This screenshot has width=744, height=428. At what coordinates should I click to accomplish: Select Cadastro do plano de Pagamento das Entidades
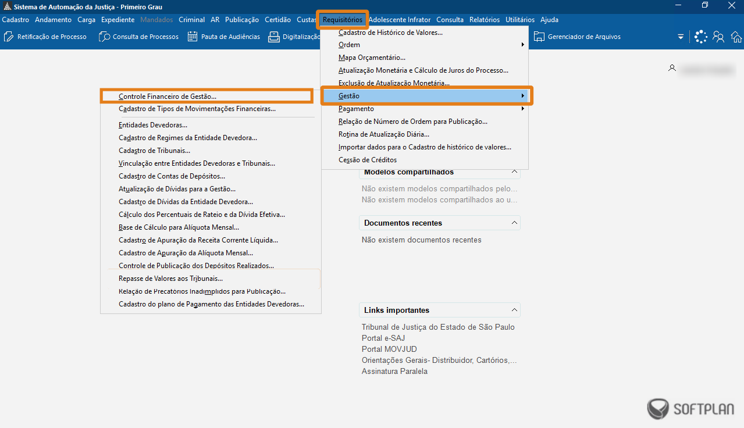(211, 304)
